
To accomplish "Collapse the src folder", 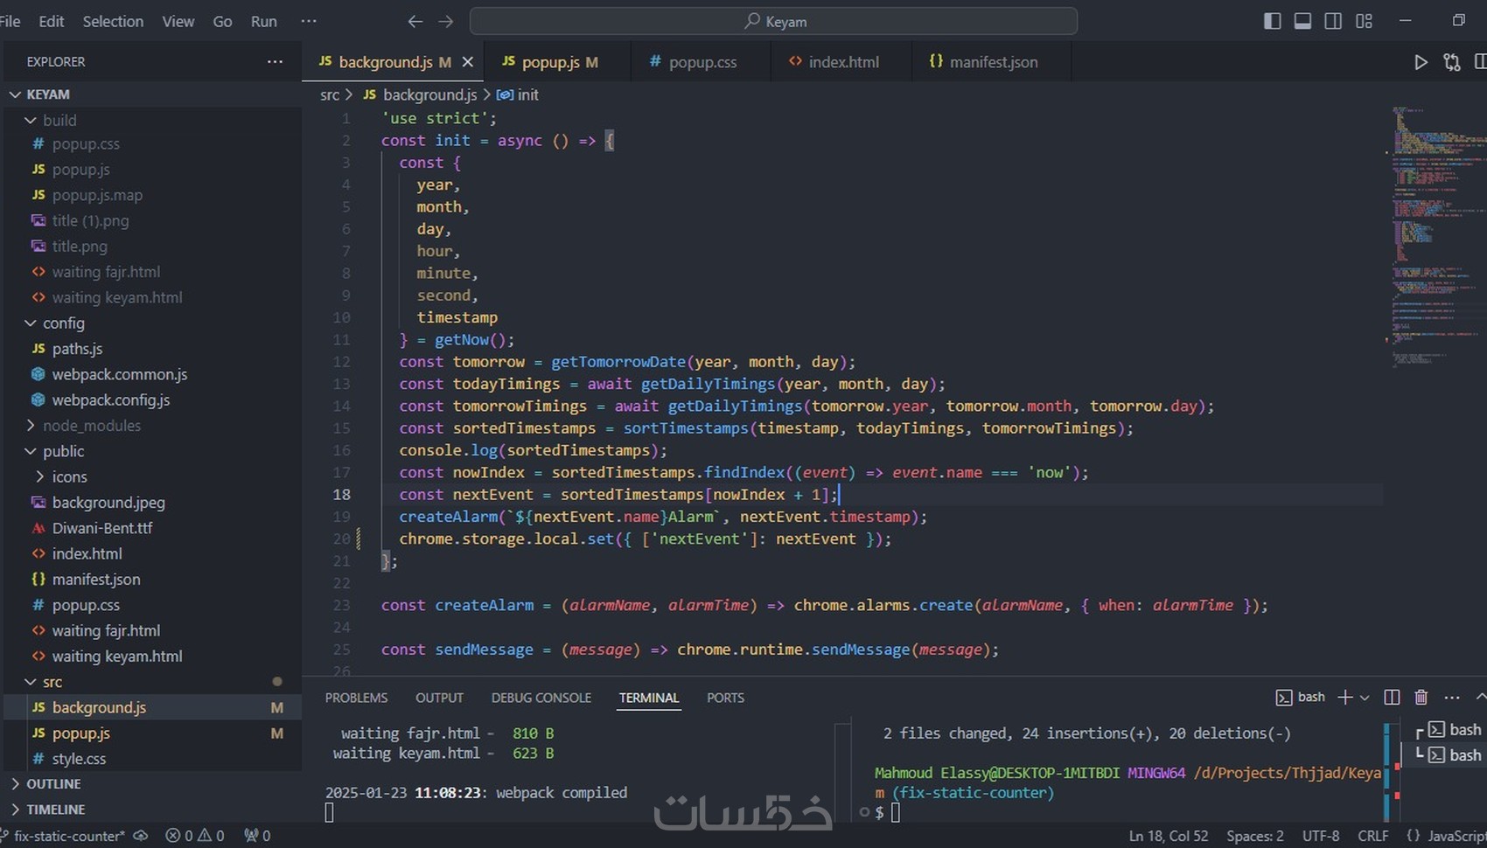I will tap(150, 682).
